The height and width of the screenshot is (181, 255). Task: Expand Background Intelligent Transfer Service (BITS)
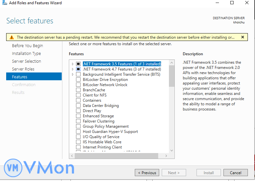click(x=73, y=74)
